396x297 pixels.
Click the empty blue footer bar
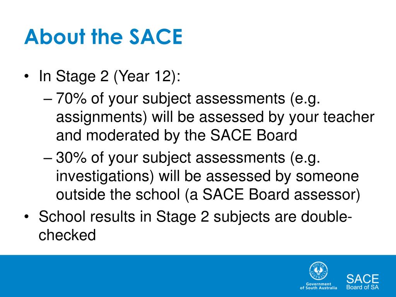(152, 276)
